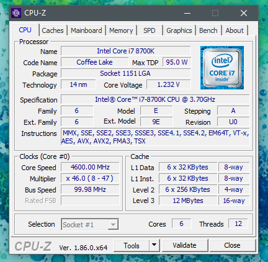
Task: Click the Model value E
Action: (156, 111)
